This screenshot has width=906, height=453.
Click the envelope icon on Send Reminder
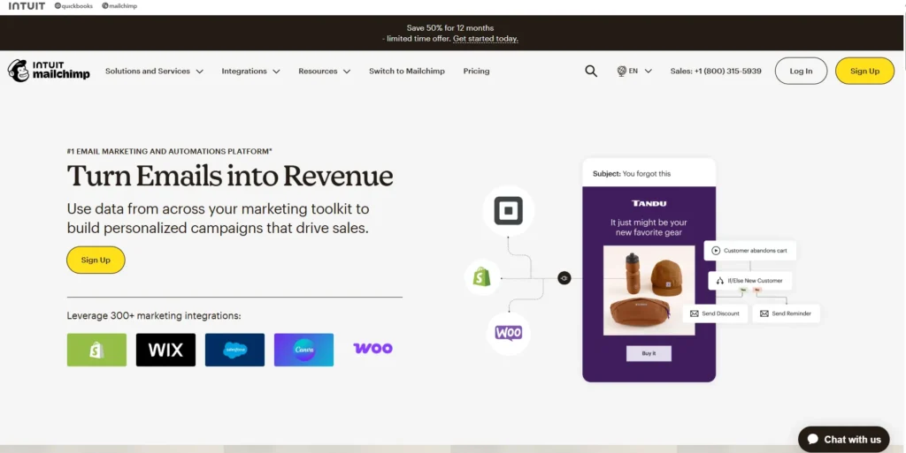click(x=764, y=313)
